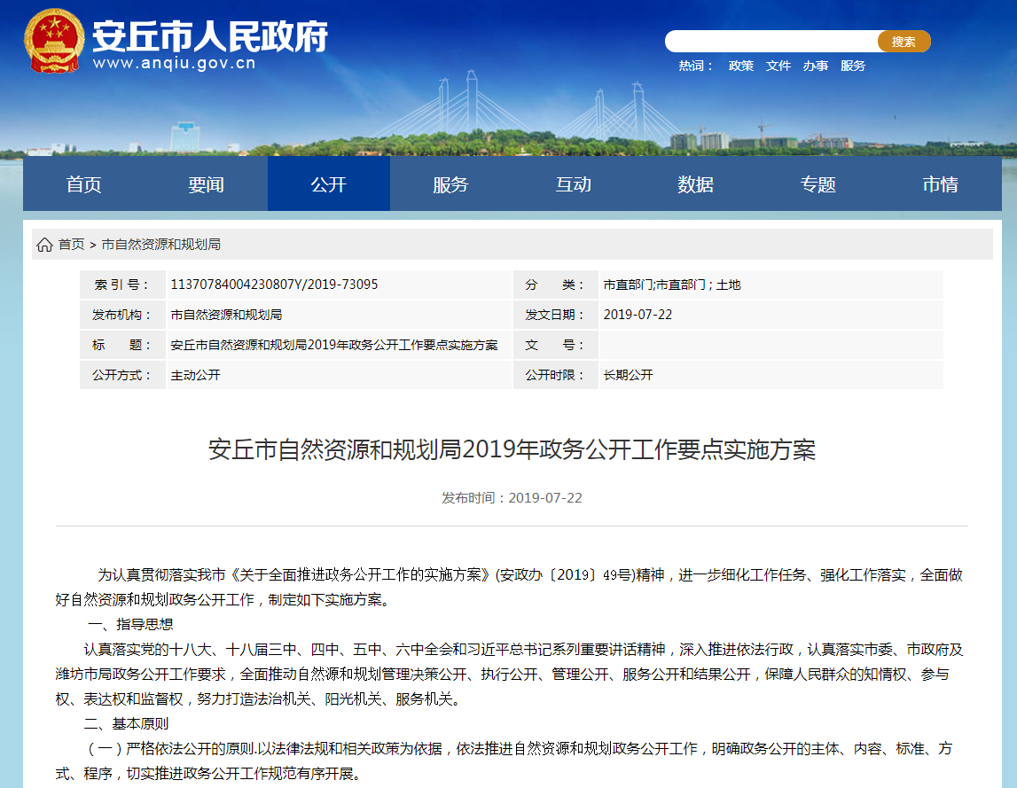Screen dimensions: 1017x788
Task: Click the 办事 hot word link
Action: pos(816,66)
